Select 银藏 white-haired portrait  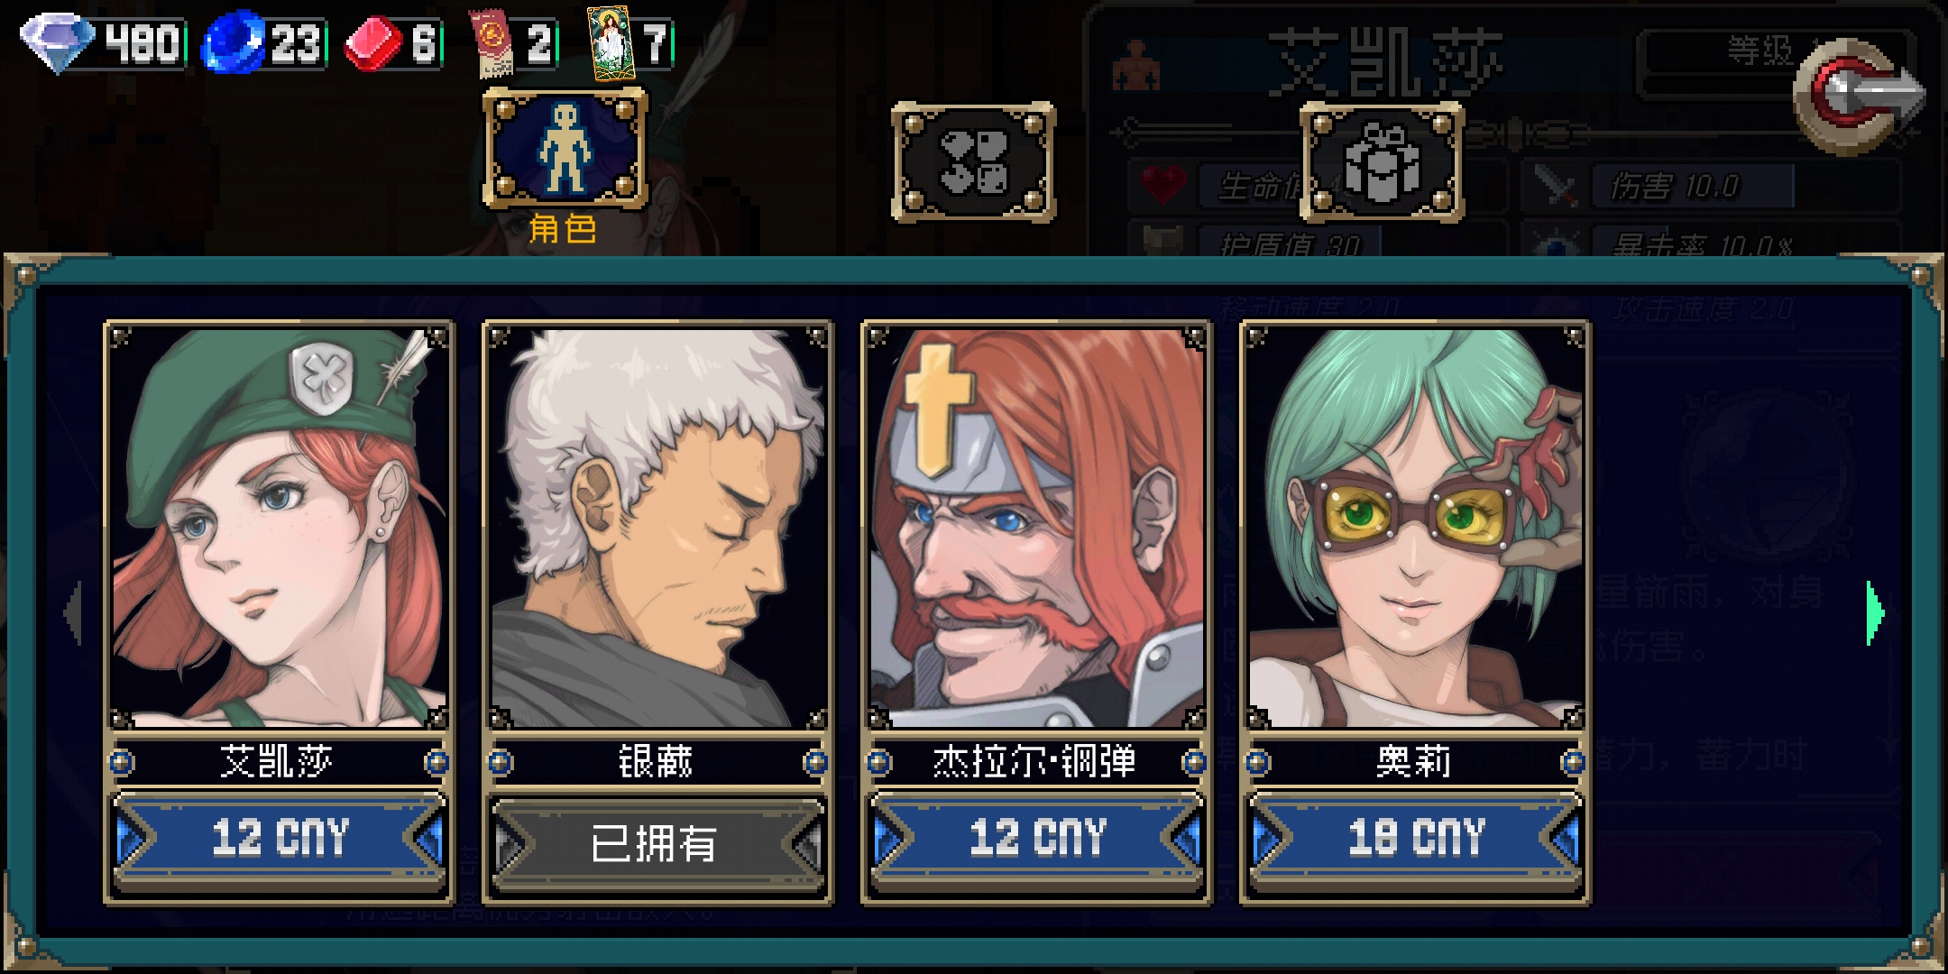click(x=657, y=527)
